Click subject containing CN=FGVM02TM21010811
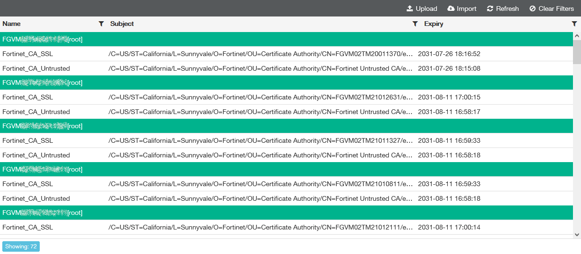This screenshot has height=254, width=581. pyautogui.click(x=261, y=184)
